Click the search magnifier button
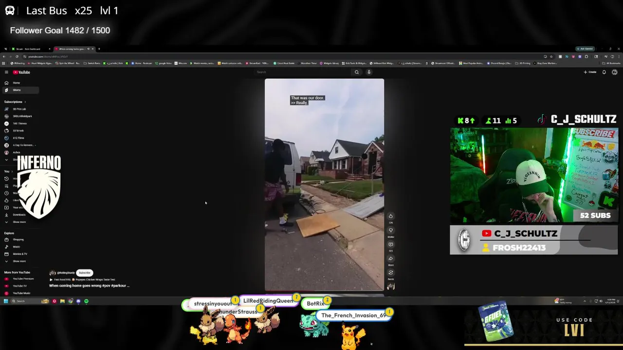Screen dimensions: 623x350 (x=357, y=72)
